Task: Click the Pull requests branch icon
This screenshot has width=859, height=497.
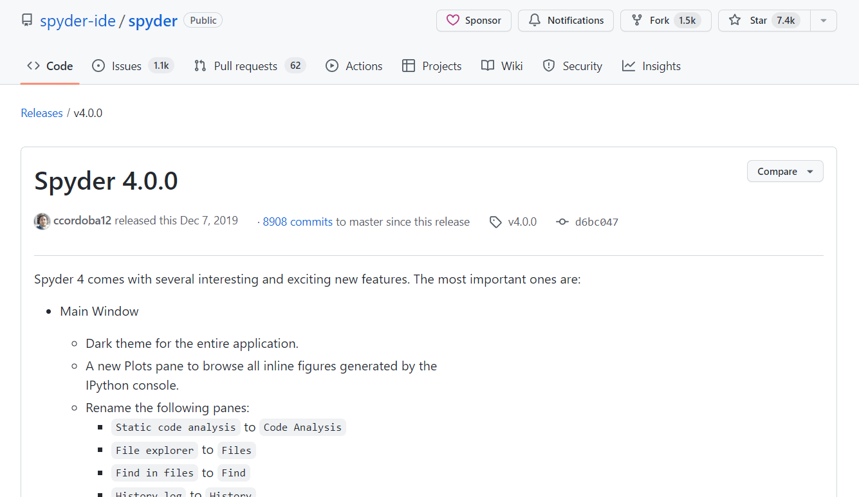Action: (200, 66)
